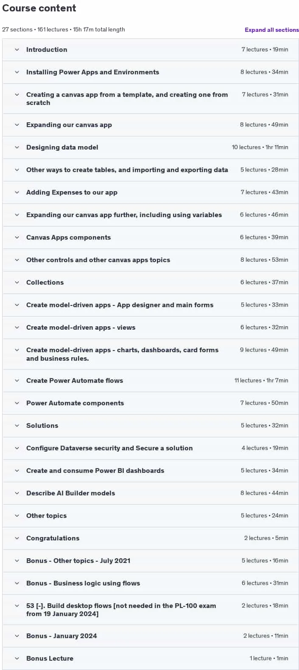Open the Build desktop flows section title
299x670 pixels.
click(121, 610)
